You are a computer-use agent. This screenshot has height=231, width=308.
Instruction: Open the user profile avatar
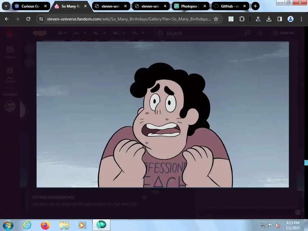[291, 19]
